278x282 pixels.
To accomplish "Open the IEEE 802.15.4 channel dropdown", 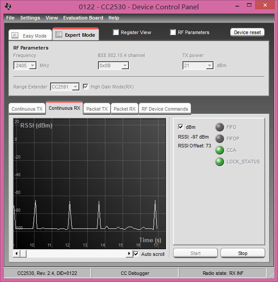I will [x=125, y=66].
